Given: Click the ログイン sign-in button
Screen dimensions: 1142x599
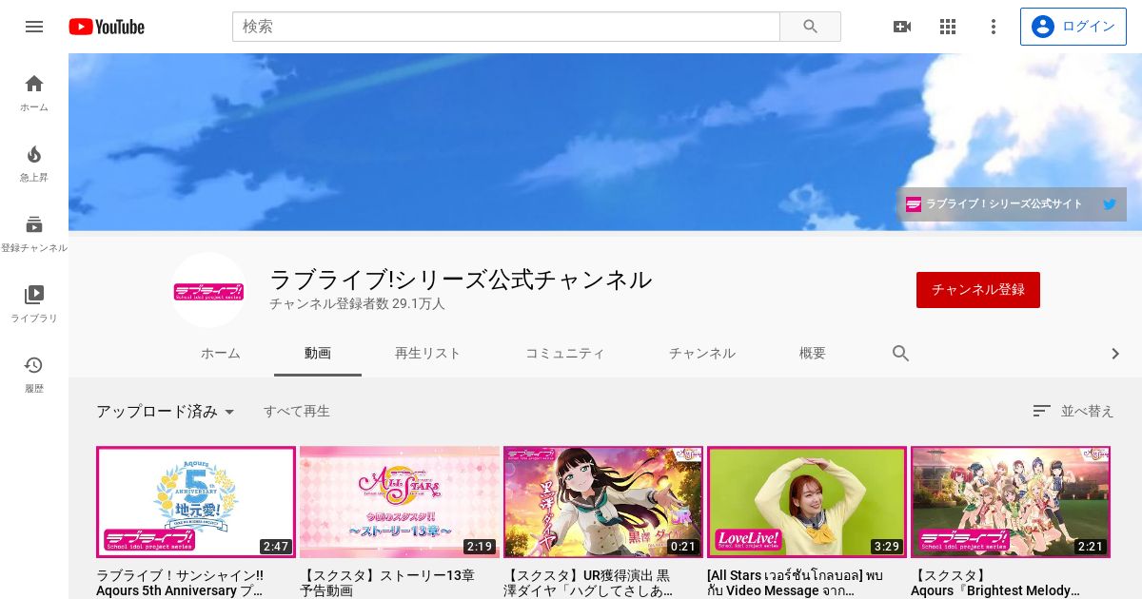Looking at the screenshot, I should (1073, 27).
